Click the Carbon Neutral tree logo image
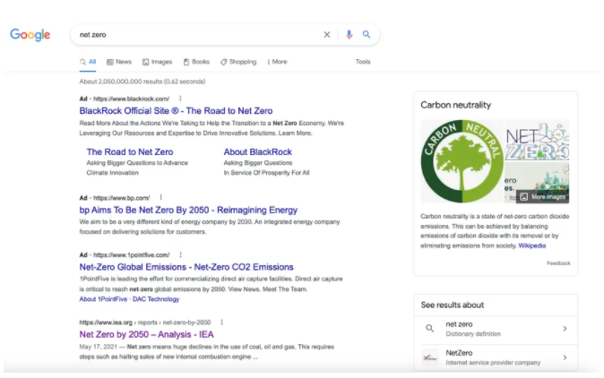 [x=462, y=161]
